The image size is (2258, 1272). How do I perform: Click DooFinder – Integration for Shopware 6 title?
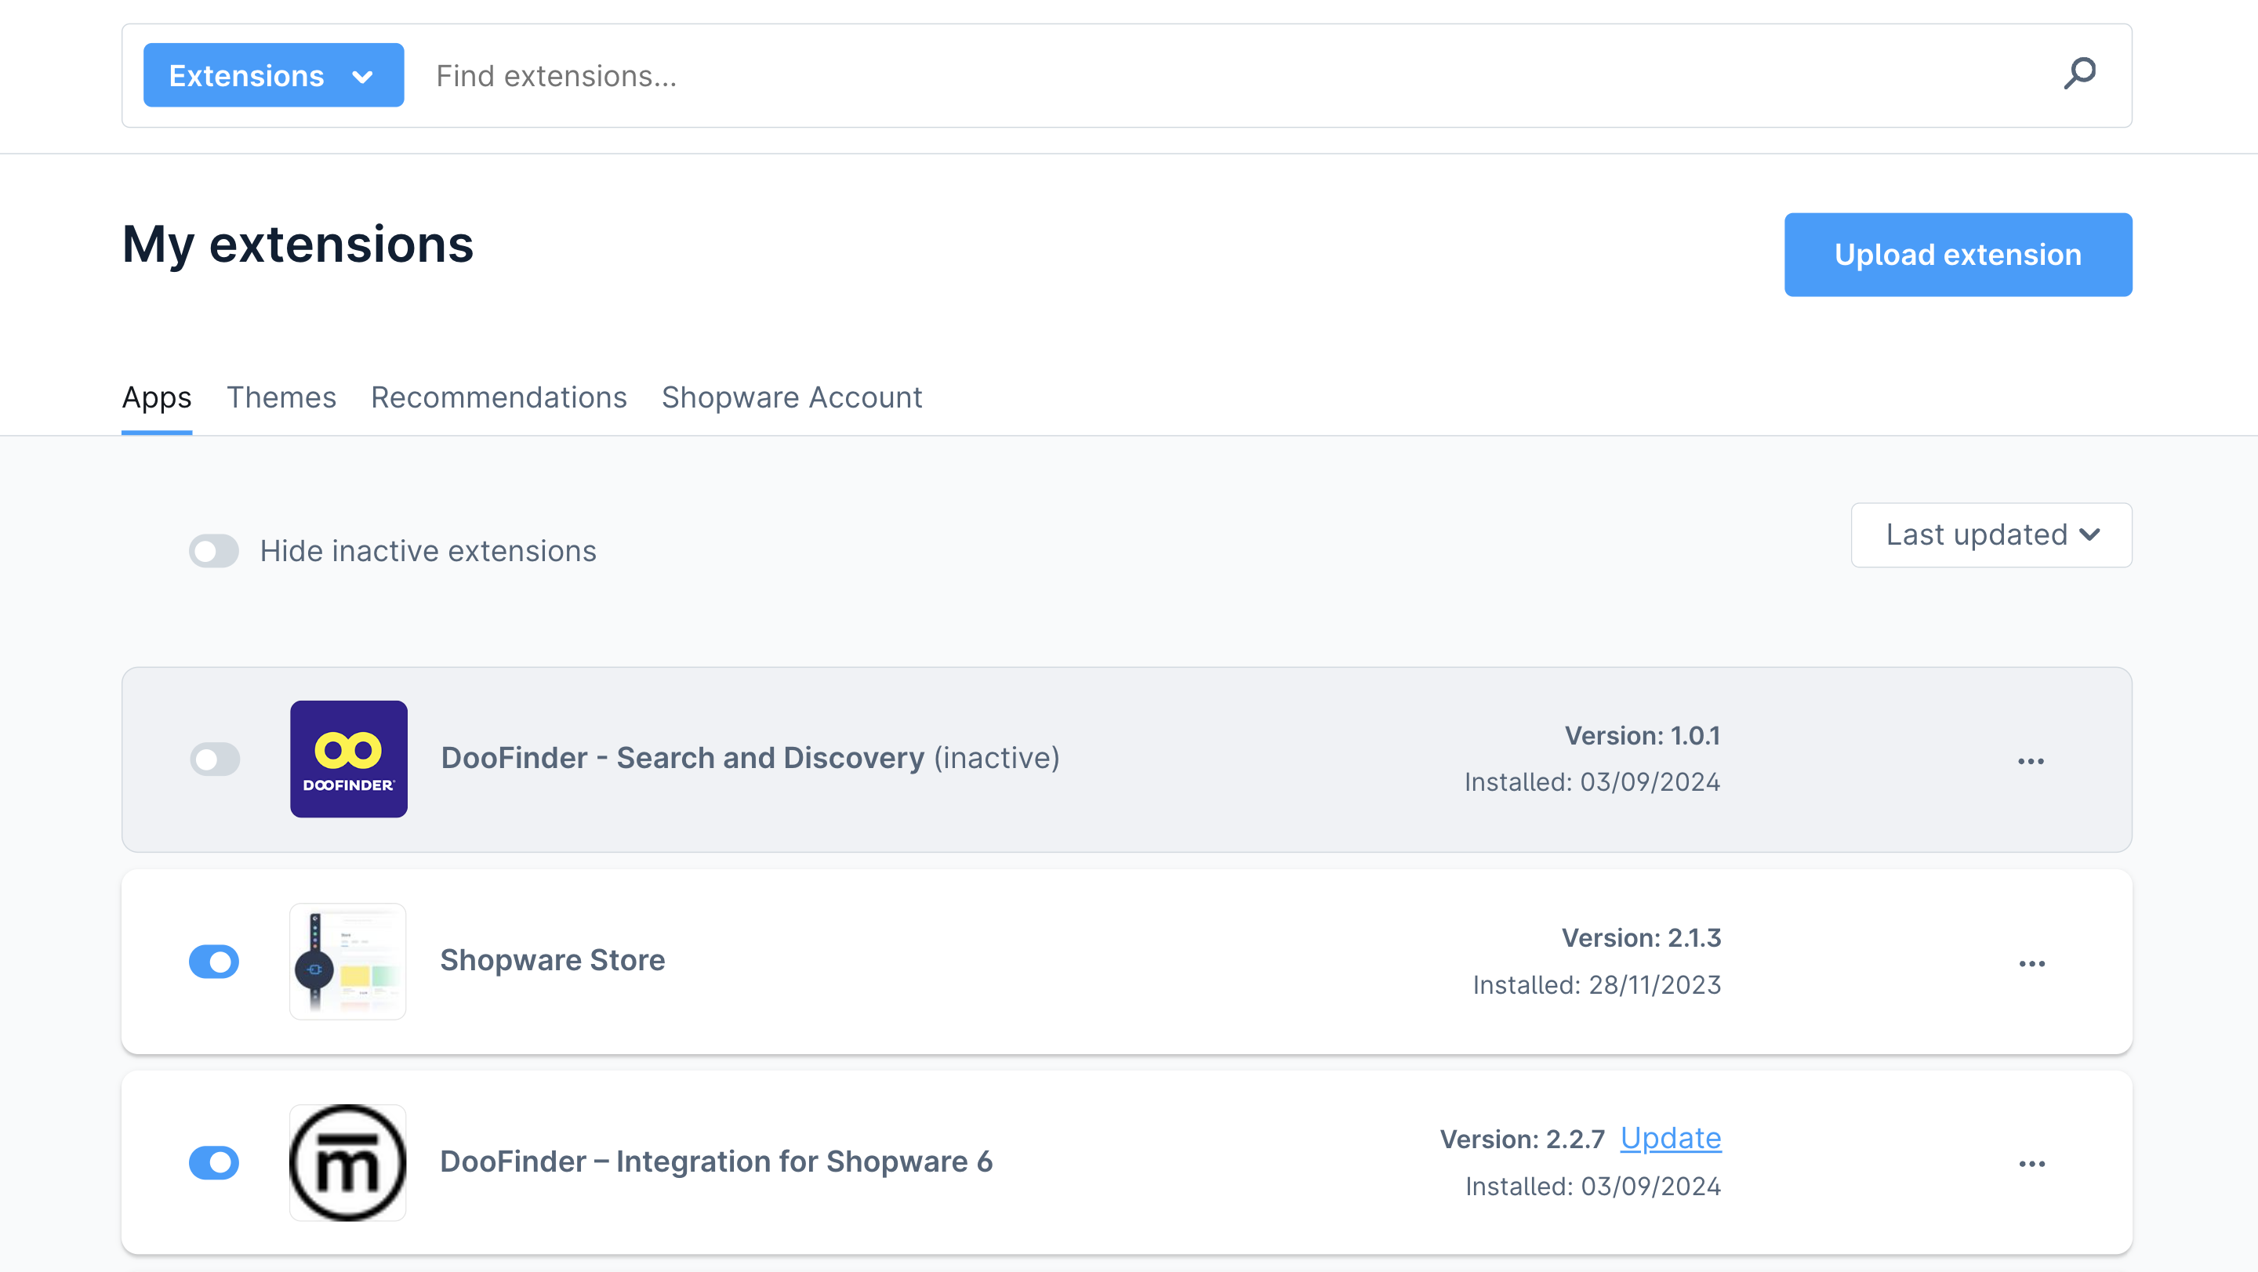coord(716,1161)
